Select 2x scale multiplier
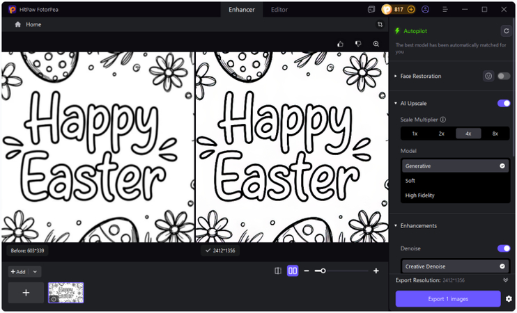 (442, 134)
